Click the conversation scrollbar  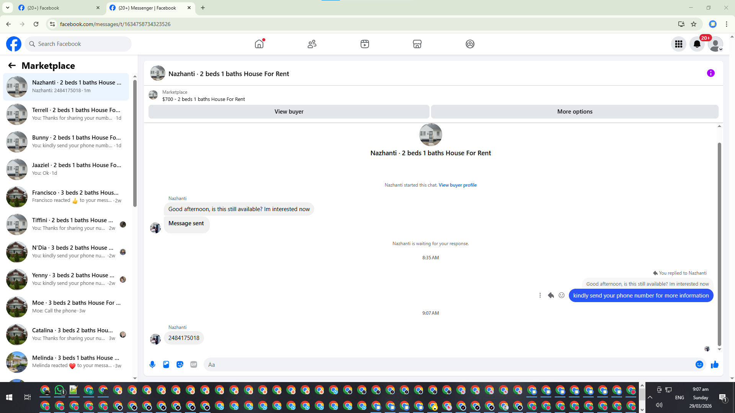(x=719, y=244)
